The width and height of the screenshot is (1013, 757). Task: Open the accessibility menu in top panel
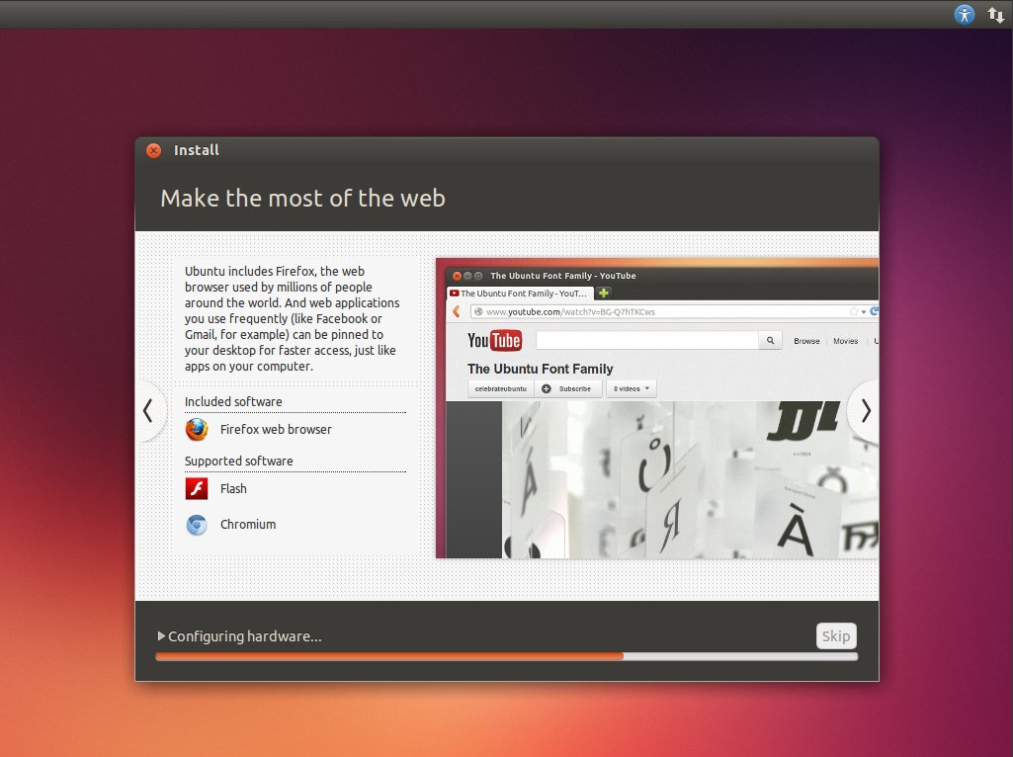[964, 14]
